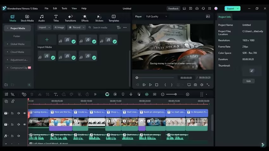Click the mark in bracket icon
Screen dimensions: 269x151
165,85
